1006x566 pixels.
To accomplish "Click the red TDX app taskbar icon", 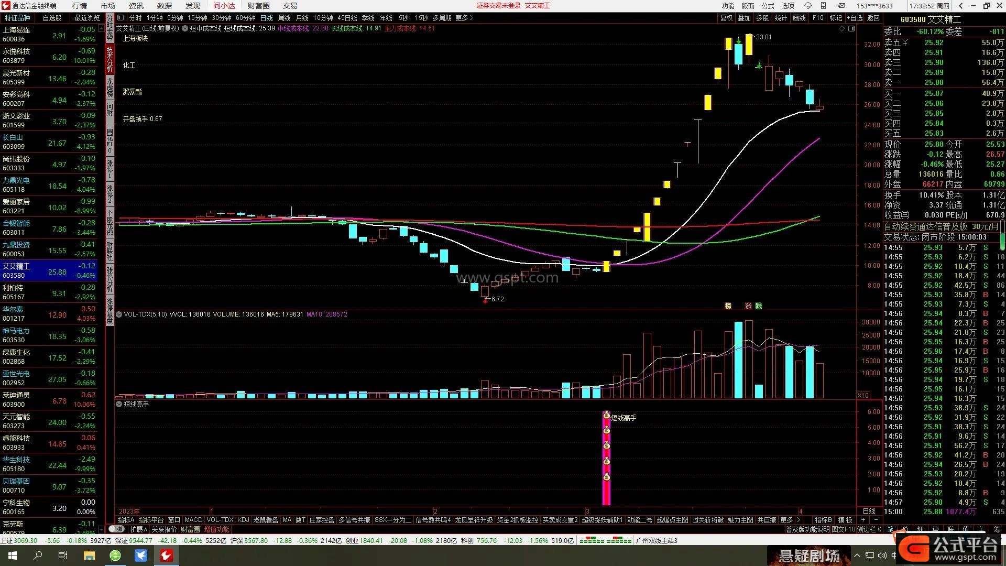I will coord(167,556).
